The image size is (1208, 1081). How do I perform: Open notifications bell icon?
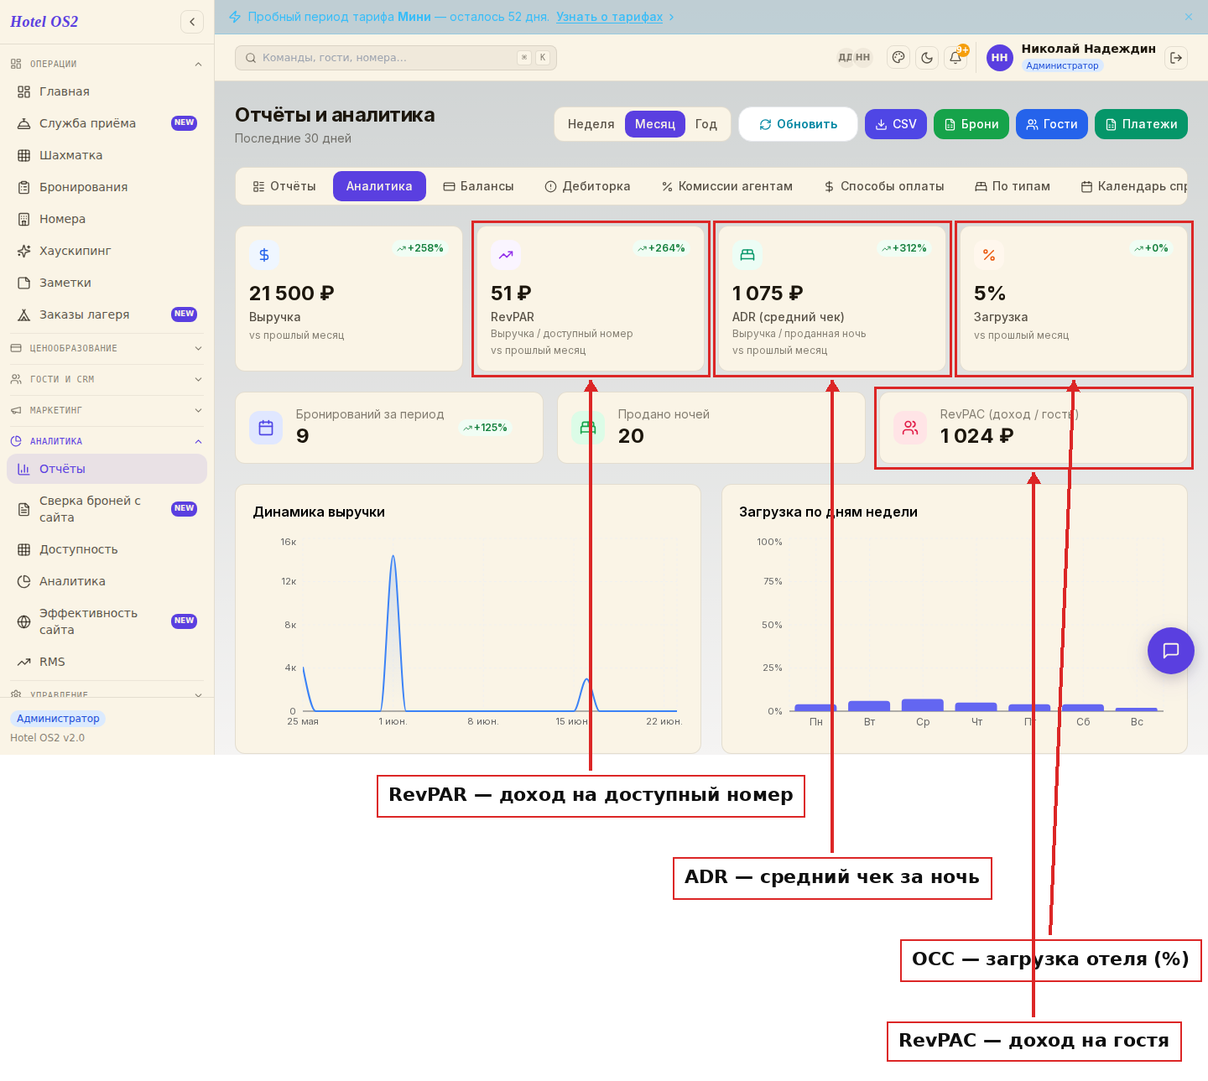(955, 58)
